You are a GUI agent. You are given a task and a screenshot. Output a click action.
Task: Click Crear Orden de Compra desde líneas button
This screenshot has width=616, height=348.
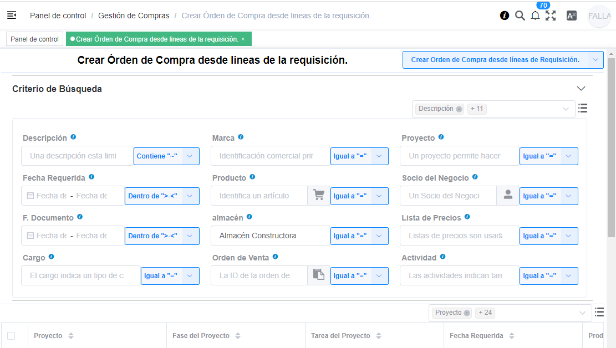495,60
